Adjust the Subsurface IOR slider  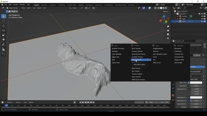point(196,101)
